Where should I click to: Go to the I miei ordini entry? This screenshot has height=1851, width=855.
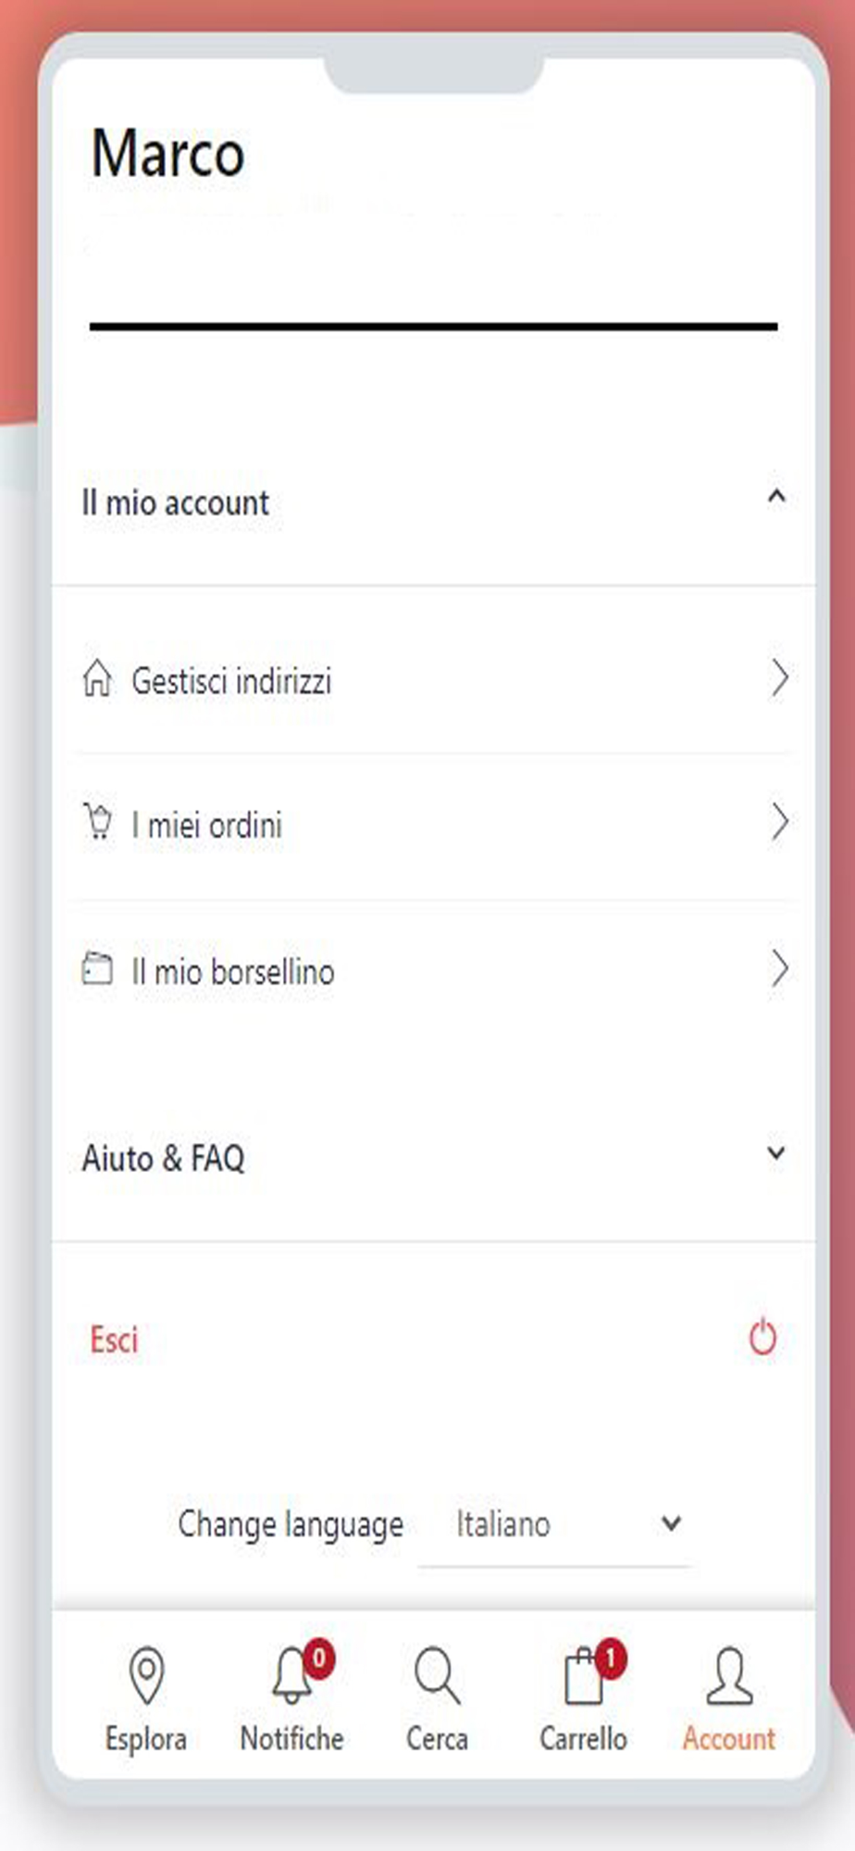coord(435,824)
